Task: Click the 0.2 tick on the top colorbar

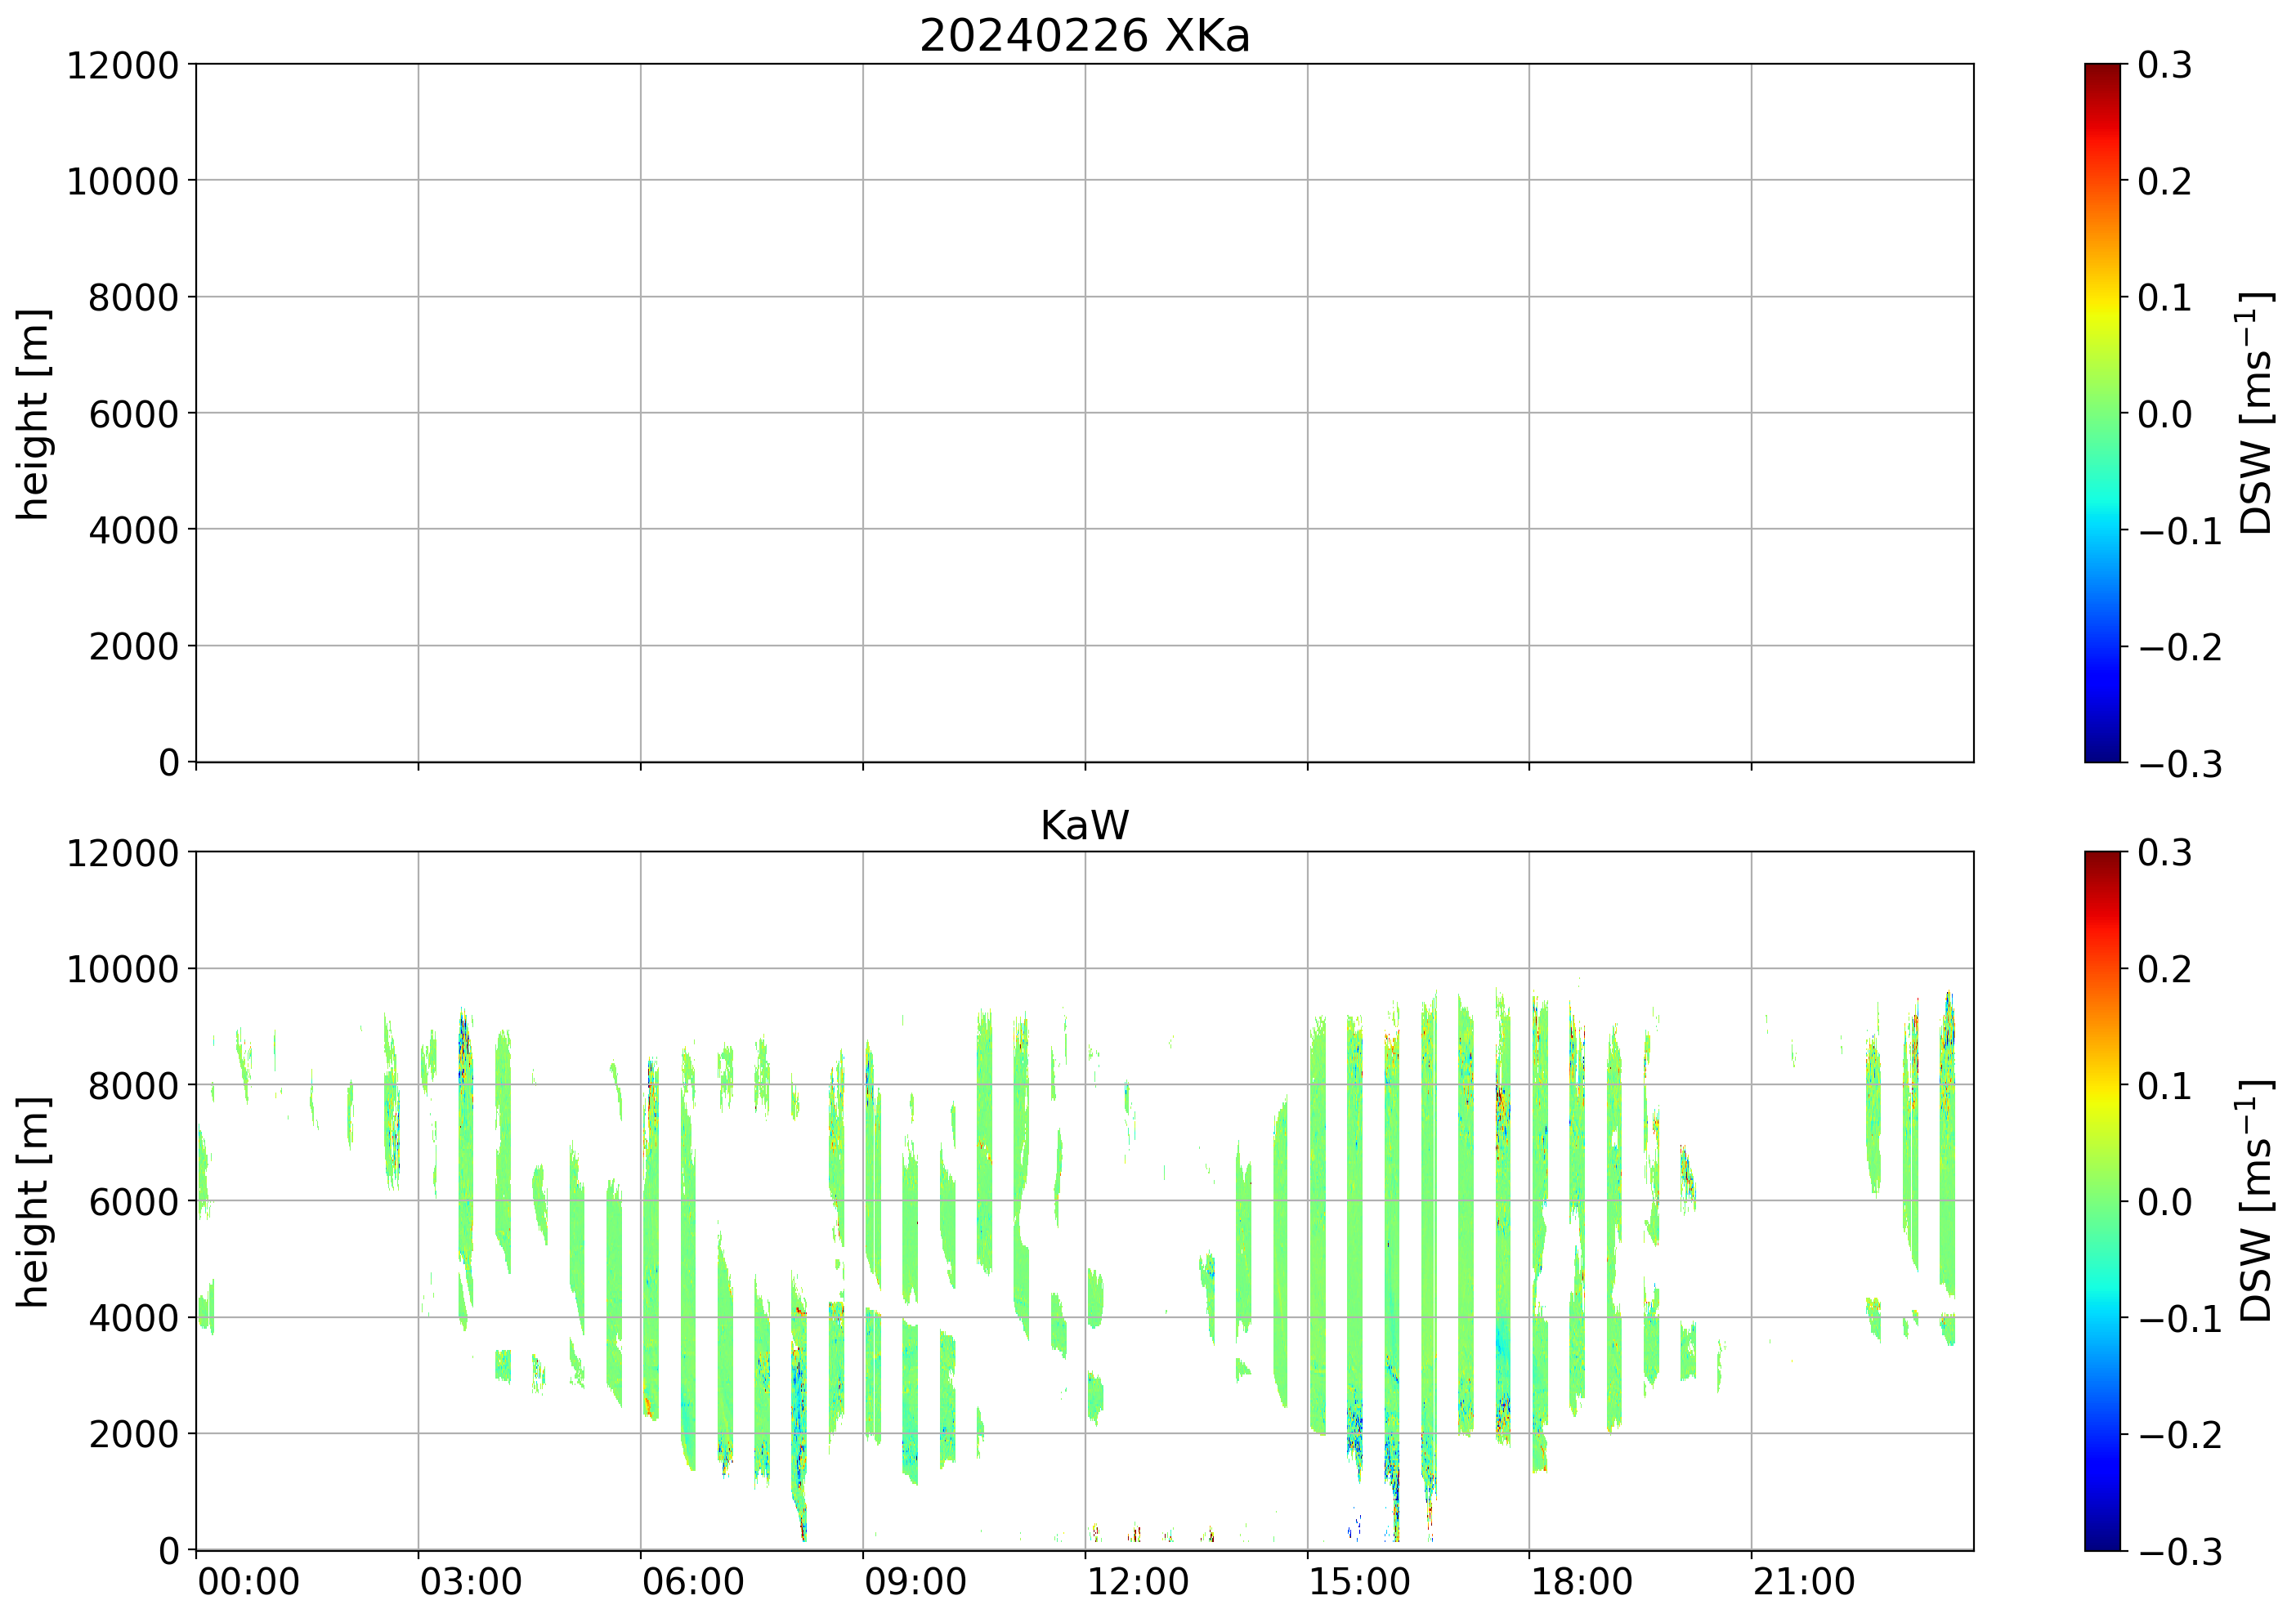Action: click(x=2165, y=181)
